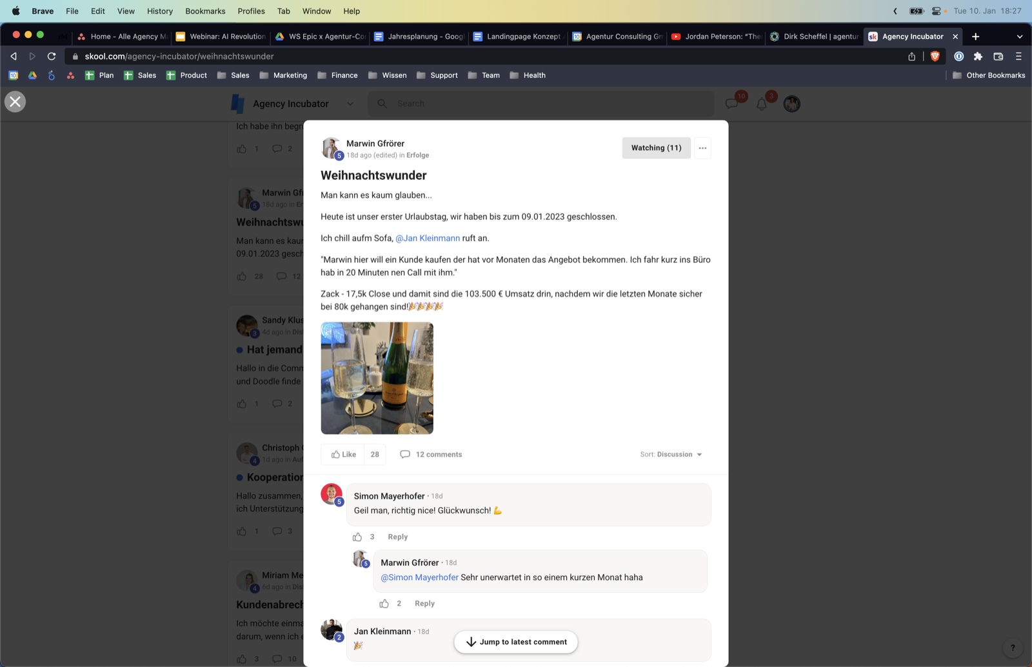Image resolution: width=1032 pixels, height=667 pixels.
Task: Open the Marketing bookmarks folder
Action: [x=283, y=75]
